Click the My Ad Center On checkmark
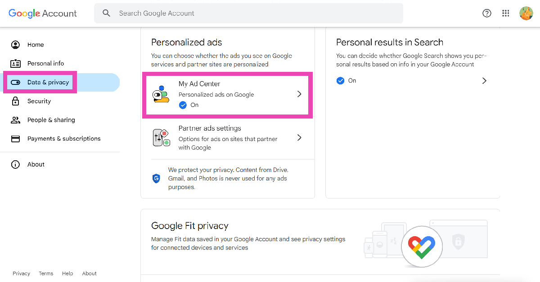Viewport: 540px width, 282px height. click(183, 105)
